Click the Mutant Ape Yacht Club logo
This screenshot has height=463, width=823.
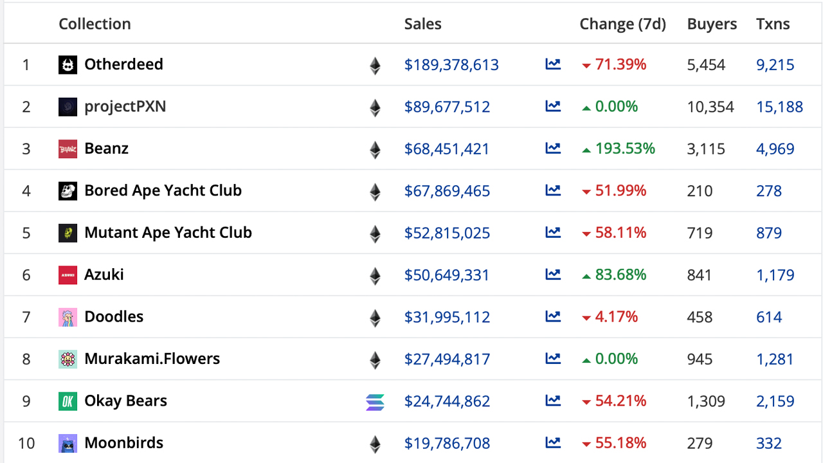click(68, 233)
